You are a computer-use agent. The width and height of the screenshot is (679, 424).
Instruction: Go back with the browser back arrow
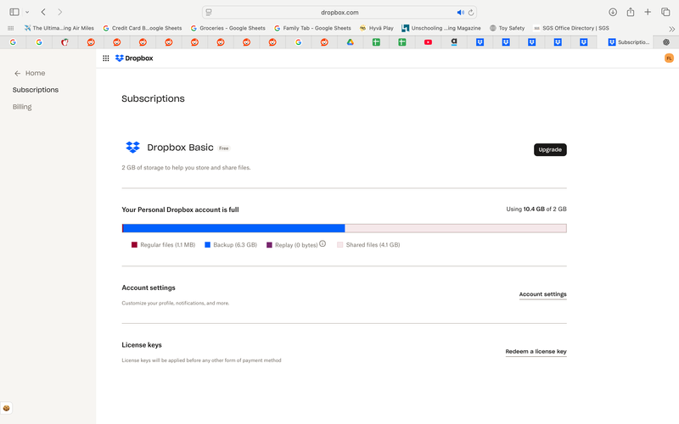(x=43, y=12)
